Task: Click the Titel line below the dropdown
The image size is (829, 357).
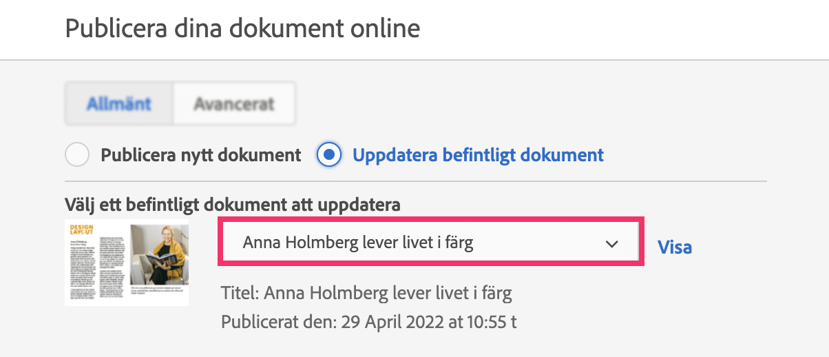Action: coord(366,294)
